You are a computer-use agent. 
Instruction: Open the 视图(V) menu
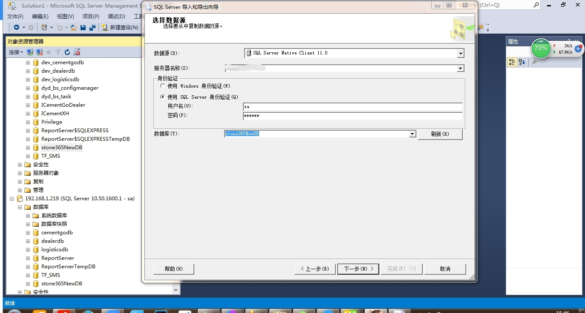pos(65,17)
